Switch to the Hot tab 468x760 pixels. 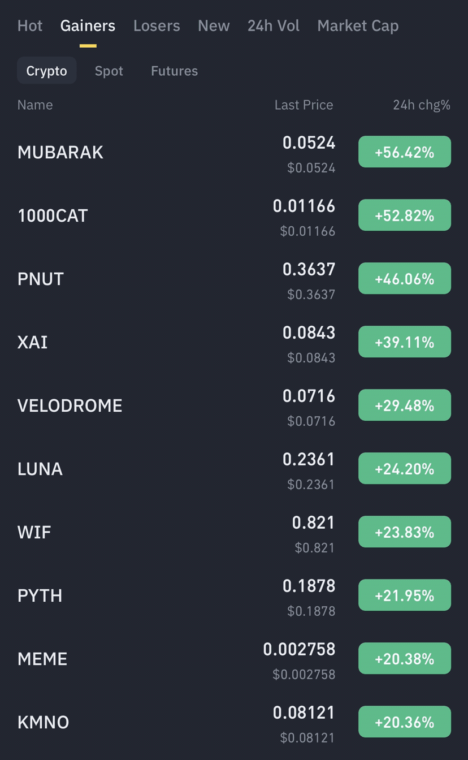(29, 25)
